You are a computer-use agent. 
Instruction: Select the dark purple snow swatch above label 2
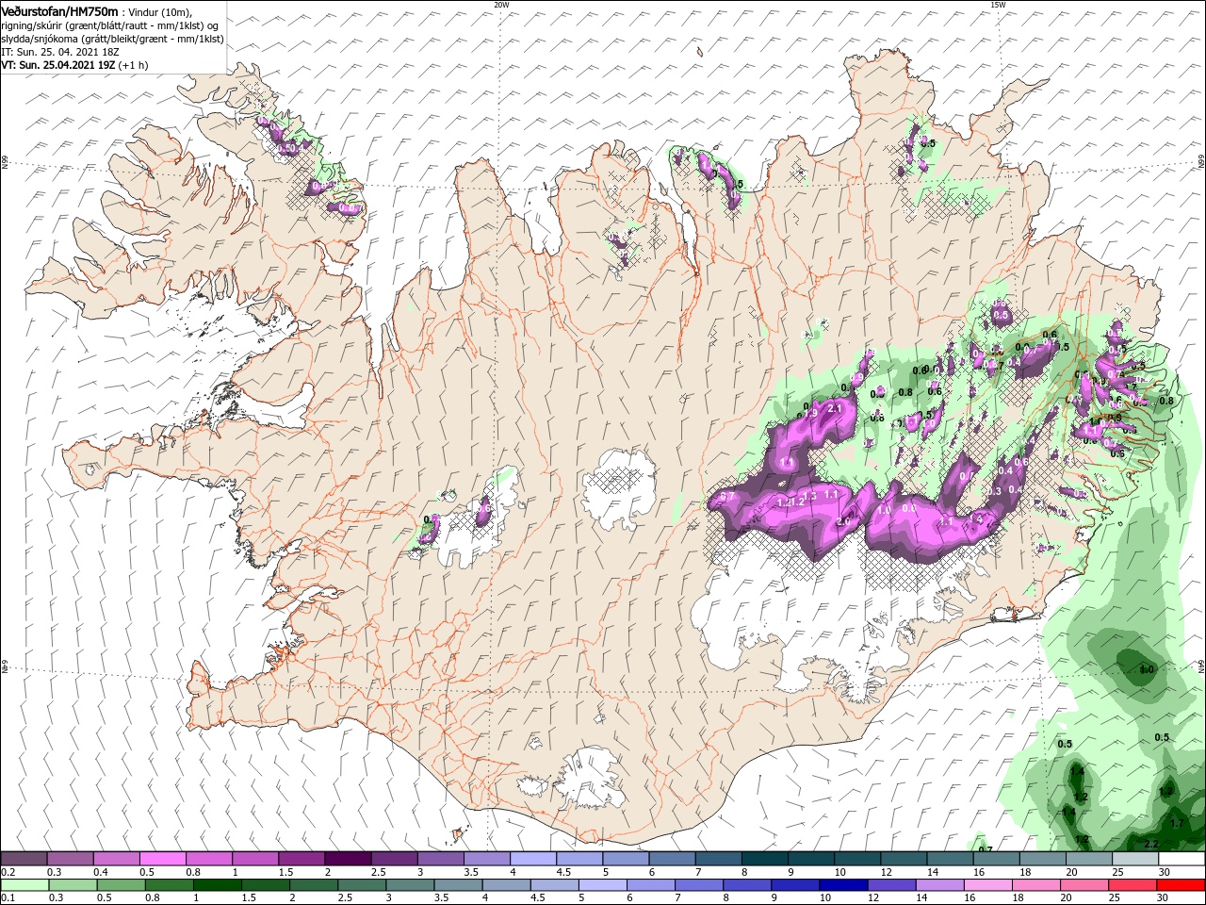tap(347, 859)
